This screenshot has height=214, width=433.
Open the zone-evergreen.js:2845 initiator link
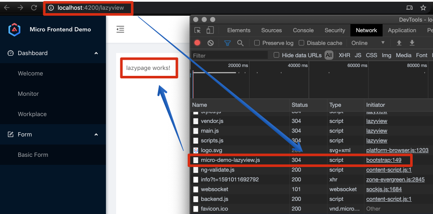(395, 180)
